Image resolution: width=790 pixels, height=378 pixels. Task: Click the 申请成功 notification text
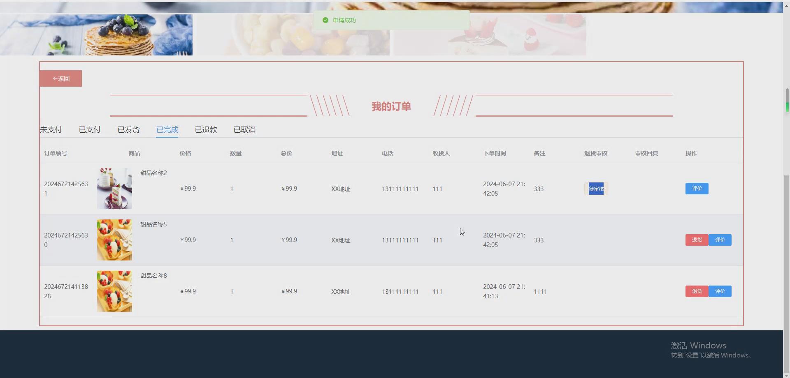point(344,20)
